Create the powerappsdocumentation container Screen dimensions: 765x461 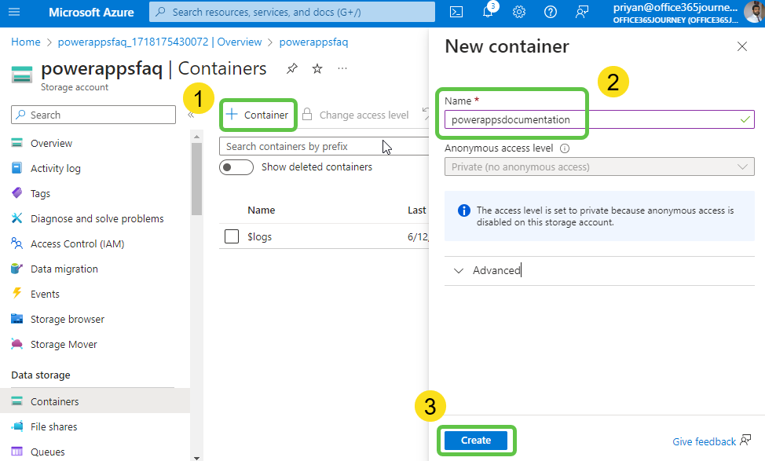476,441
